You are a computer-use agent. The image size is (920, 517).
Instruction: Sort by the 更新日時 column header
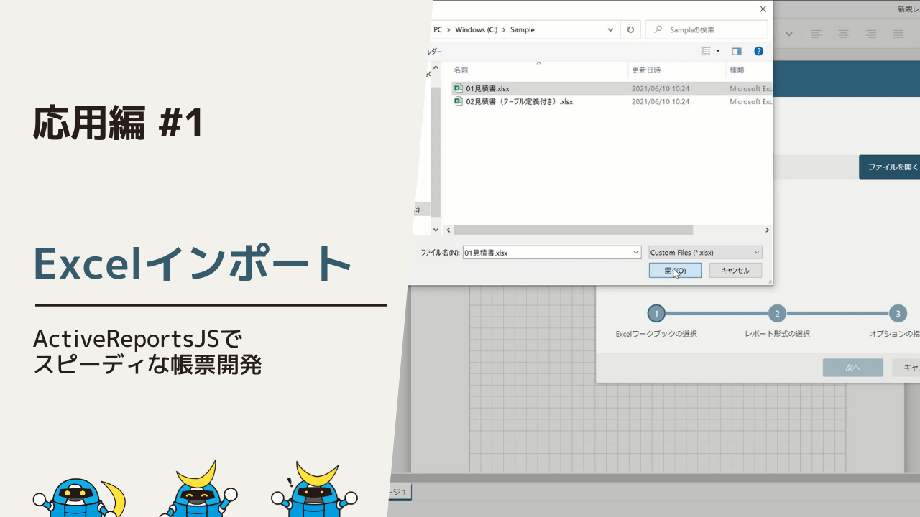pyautogui.click(x=646, y=70)
